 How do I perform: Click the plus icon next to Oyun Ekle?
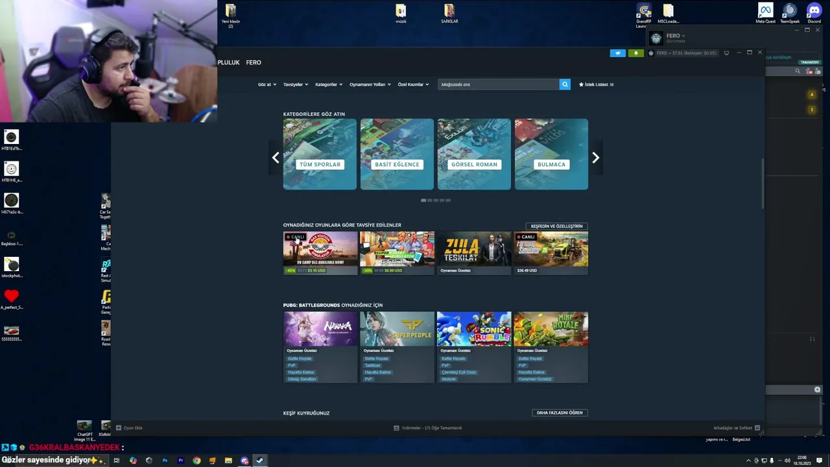coord(119,428)
